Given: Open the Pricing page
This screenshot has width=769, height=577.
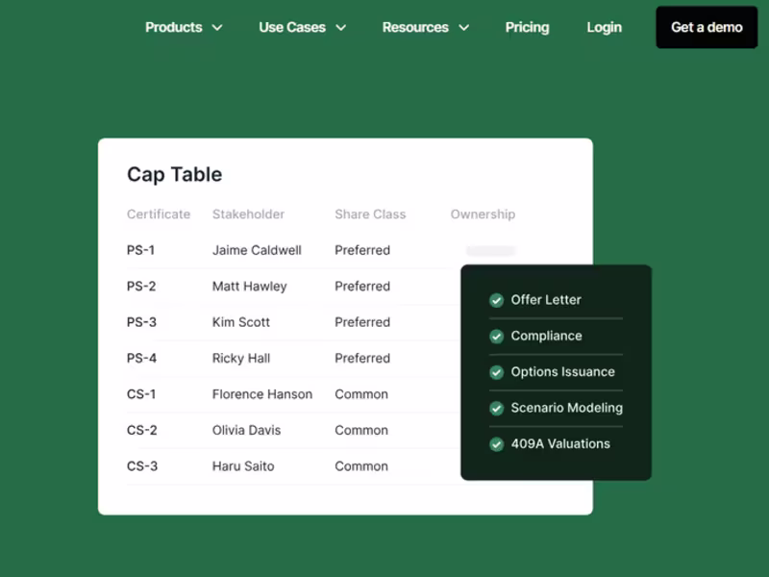Looking at the screenshot, I should click(527, 27).
